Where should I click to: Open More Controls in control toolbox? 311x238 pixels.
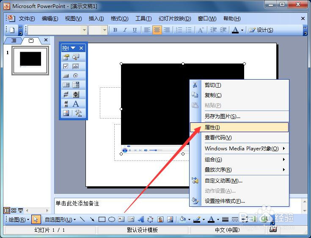pyautogui.click(x=78, y=113)
